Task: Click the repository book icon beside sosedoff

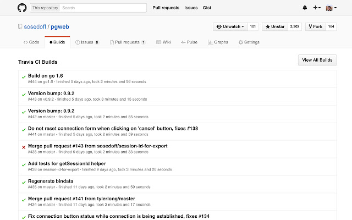Action: (x=20, y=27)
